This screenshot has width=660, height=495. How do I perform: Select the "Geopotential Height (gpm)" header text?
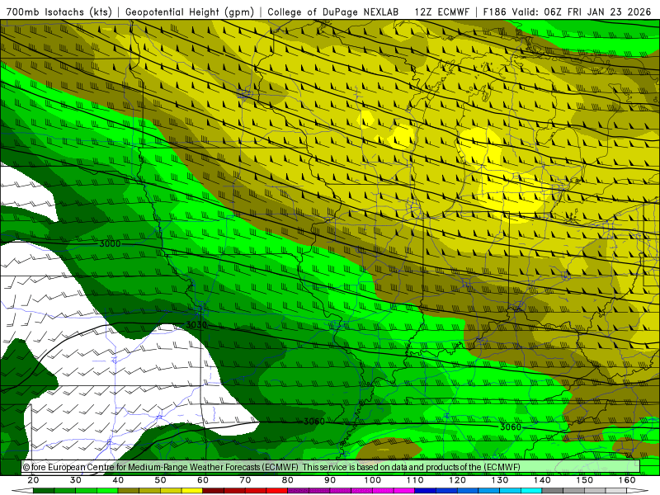coord(190,12)
